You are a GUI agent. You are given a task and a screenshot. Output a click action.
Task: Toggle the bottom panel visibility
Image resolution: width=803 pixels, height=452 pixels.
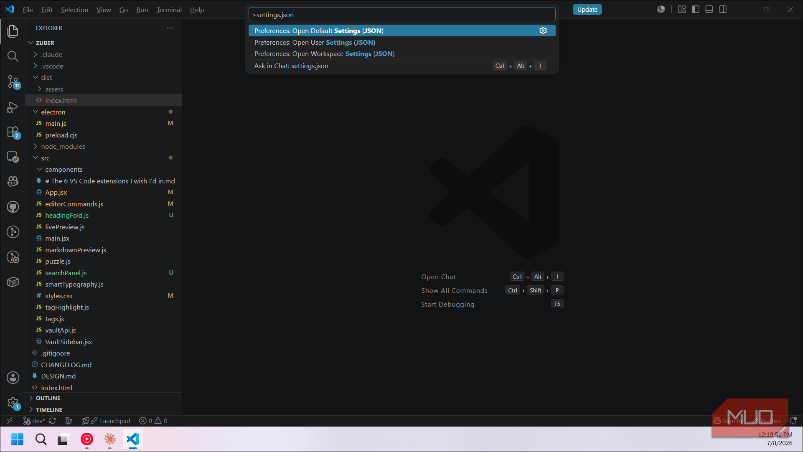pyautogui.click(x=709, y=10)
